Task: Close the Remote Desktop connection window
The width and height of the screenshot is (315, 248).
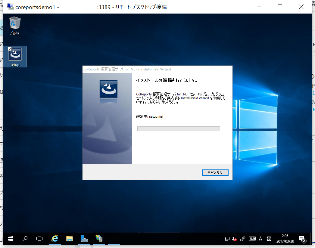Action: click(x=301, y=7)
